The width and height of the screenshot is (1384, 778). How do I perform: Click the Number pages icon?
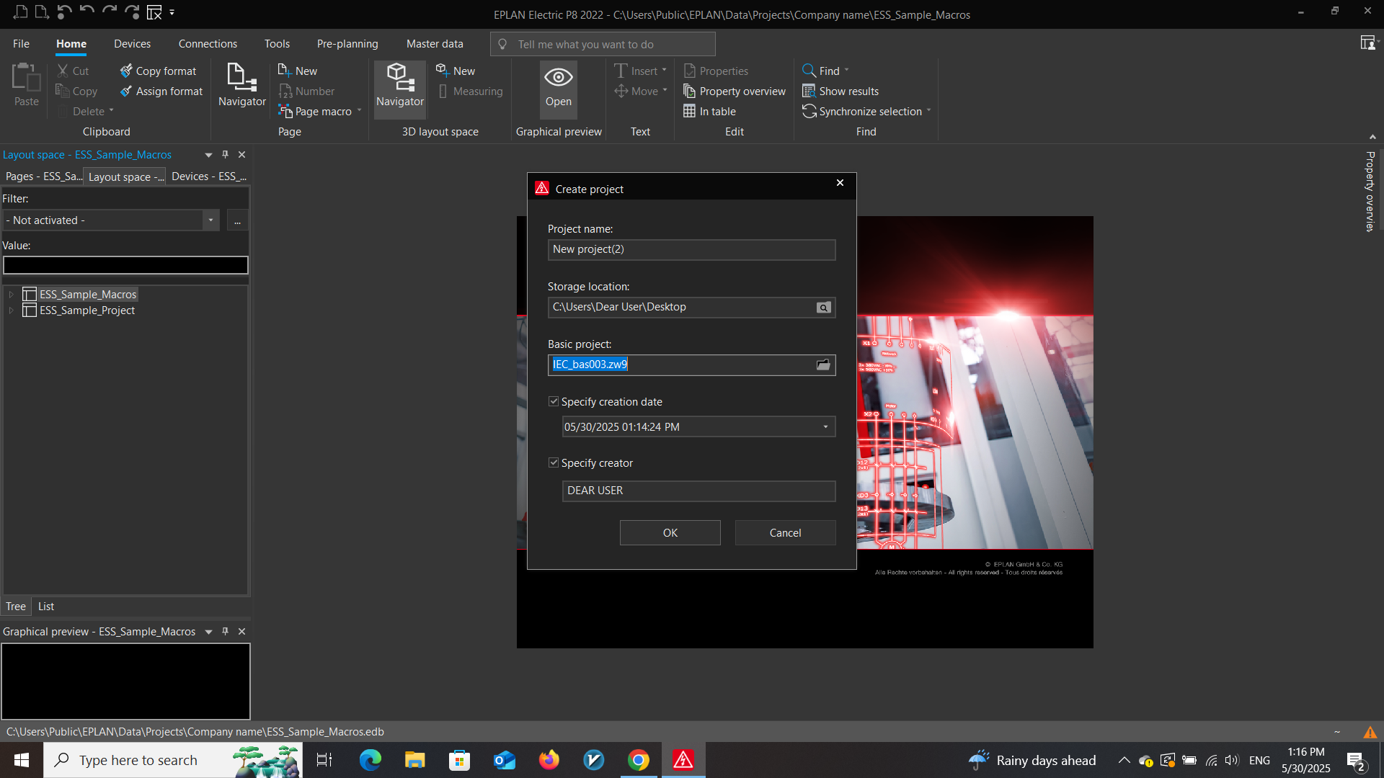[285, 91]
